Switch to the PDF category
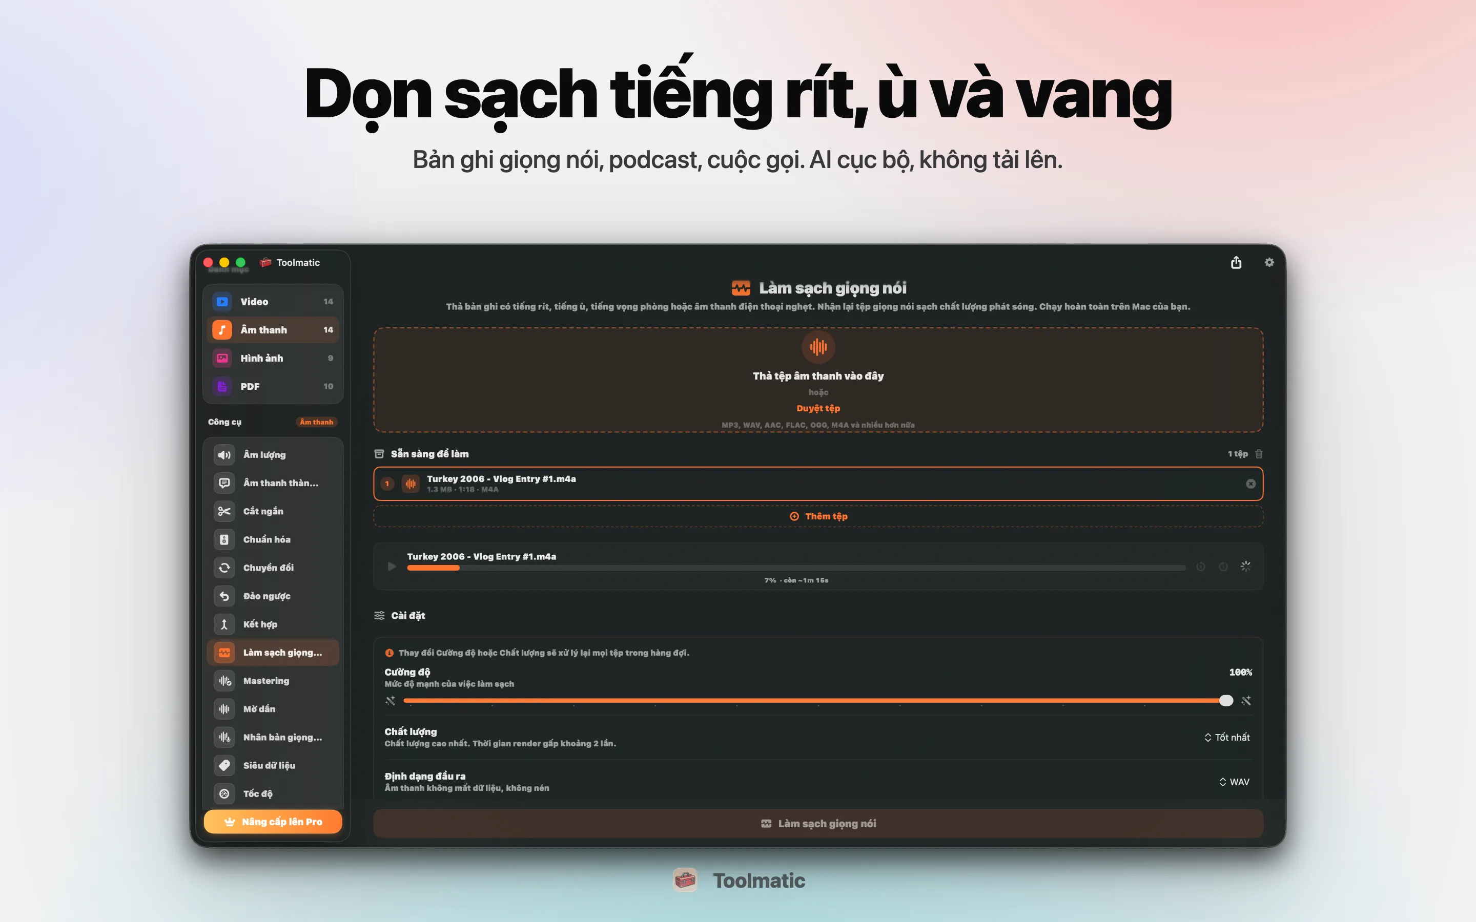This screenshot has width=1476, height=922. [273, 386]
